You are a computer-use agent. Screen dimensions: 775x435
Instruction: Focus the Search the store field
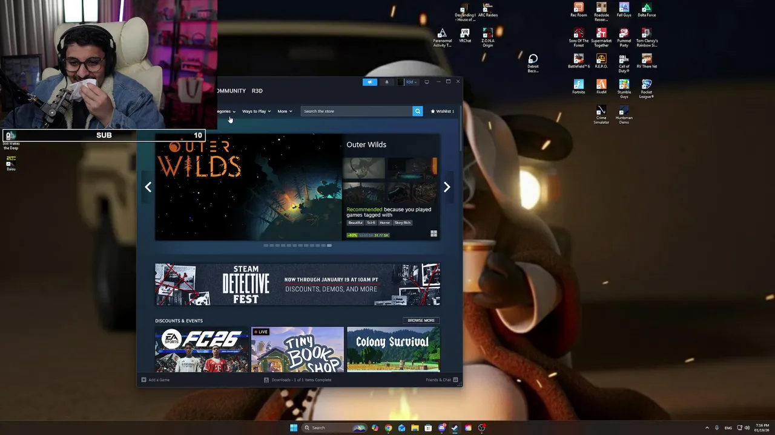[x=357, y=111]
